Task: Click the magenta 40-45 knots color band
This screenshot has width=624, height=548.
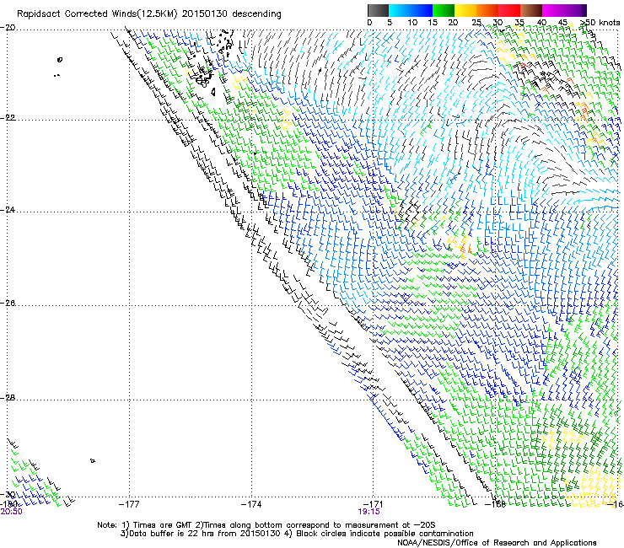Action: click(x=553, y=10)
